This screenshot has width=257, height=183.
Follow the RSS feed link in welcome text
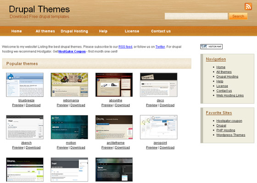[x=125, y=47]
